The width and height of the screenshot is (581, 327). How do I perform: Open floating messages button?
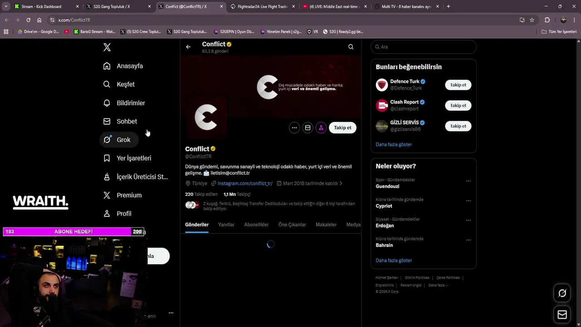click(562, 315)
